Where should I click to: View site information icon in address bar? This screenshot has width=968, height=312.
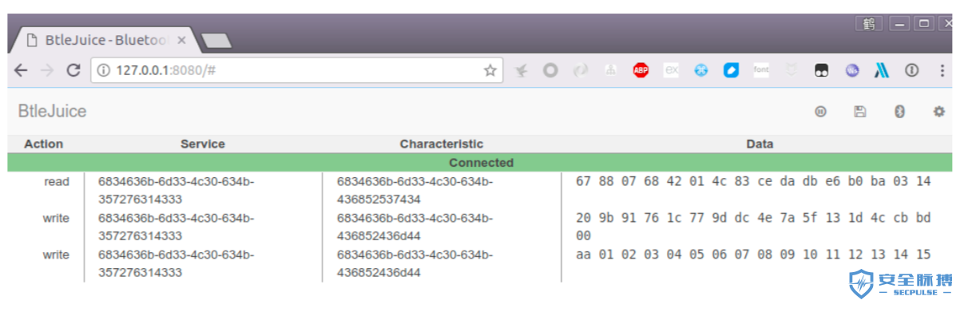tap(104, 70)
